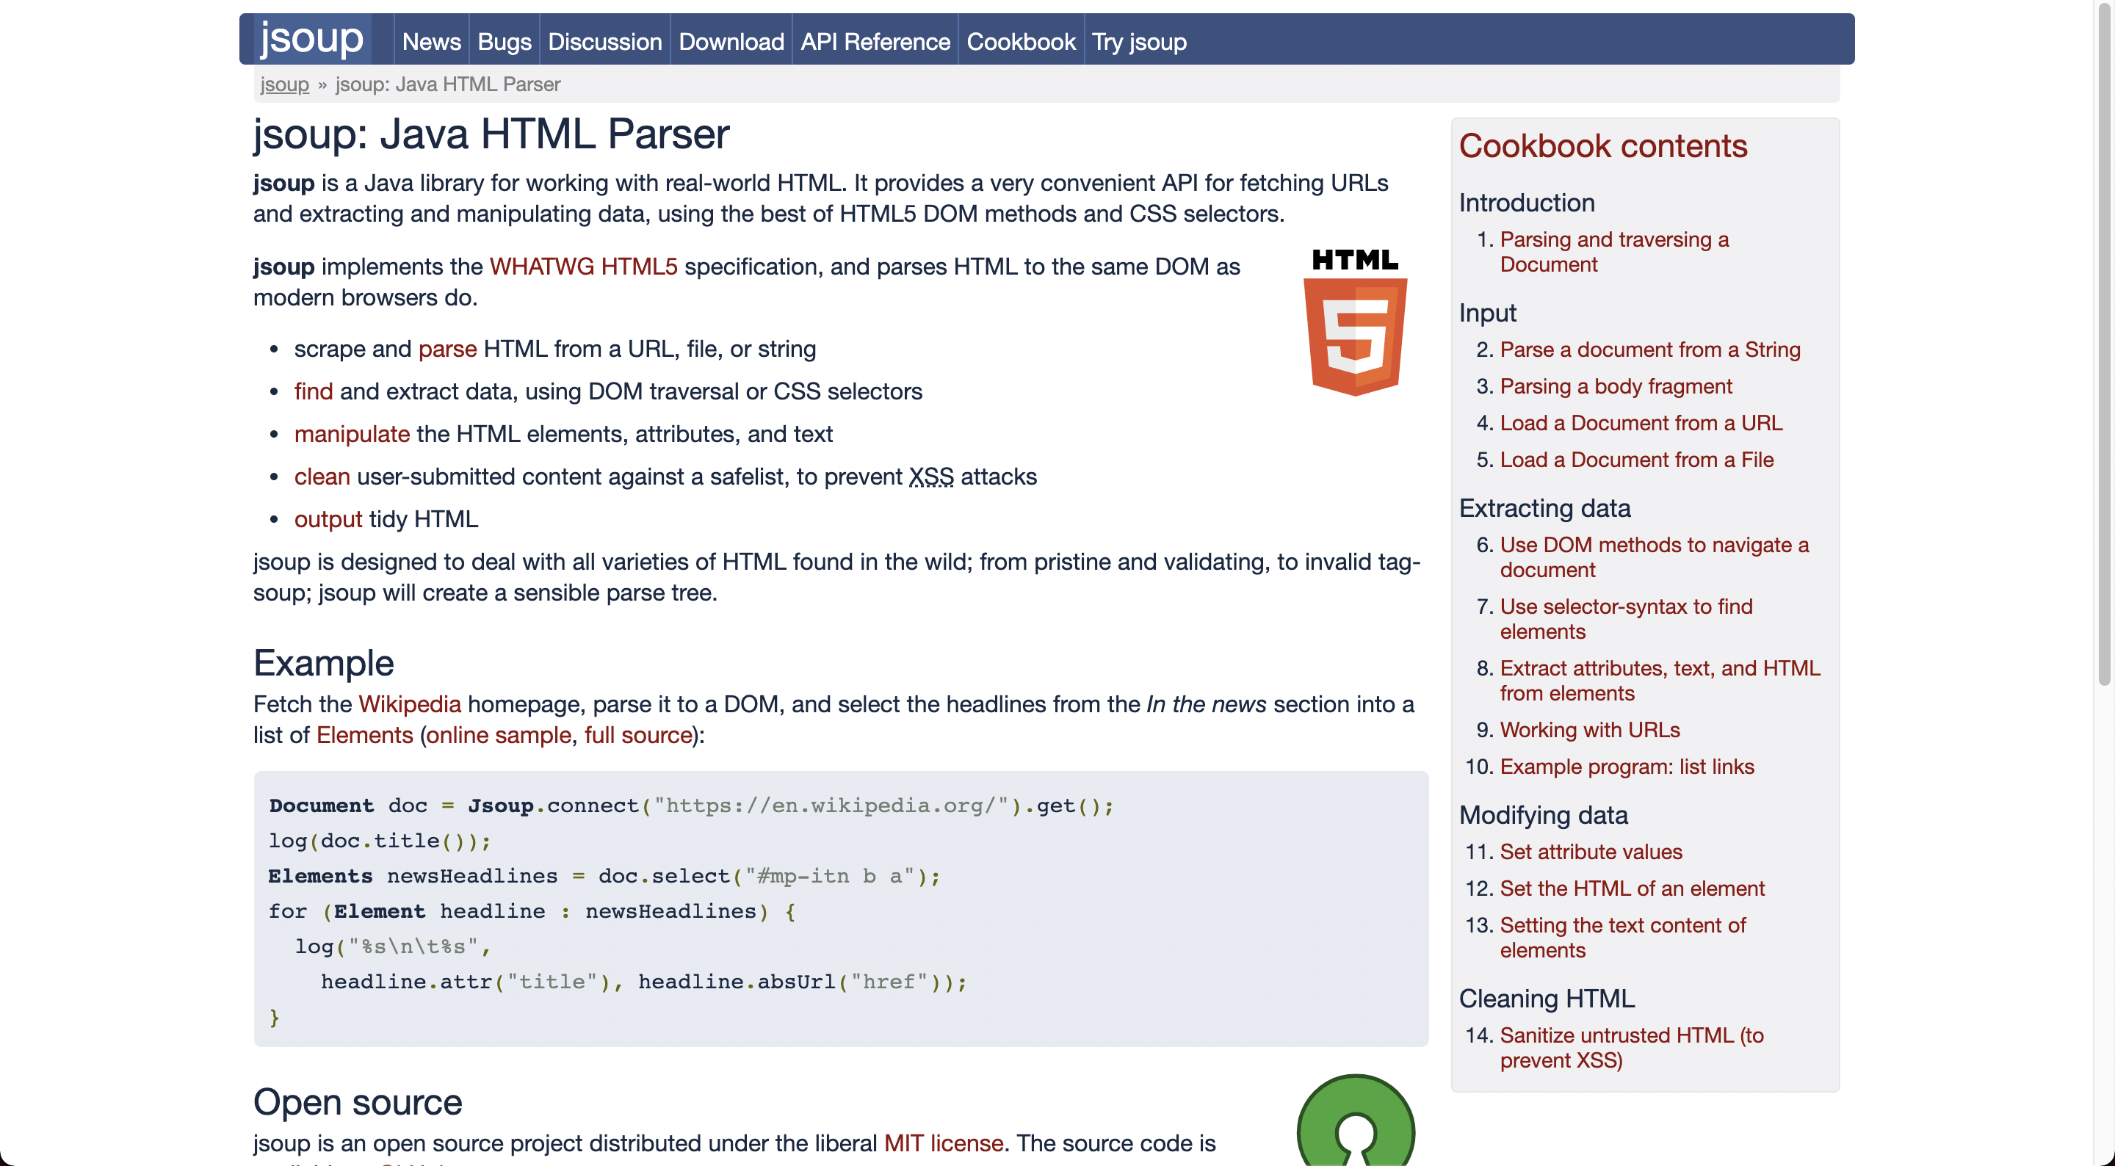Viewport: 2115px width, 1166px height.
Task: Open the MIT license link
Action: 944,1143
